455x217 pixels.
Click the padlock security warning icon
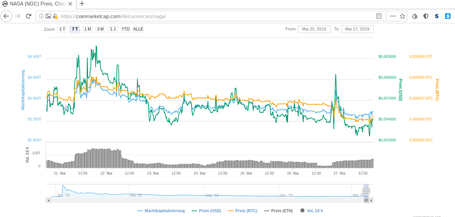(55, 16)
